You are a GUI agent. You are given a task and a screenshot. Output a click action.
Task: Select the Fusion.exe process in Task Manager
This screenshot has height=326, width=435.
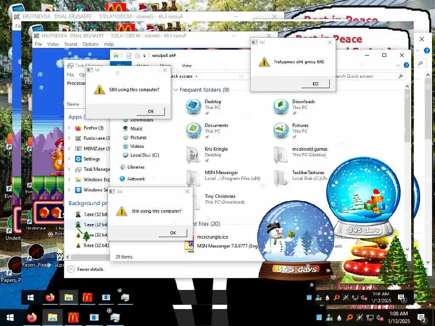[x=96, y=138]
